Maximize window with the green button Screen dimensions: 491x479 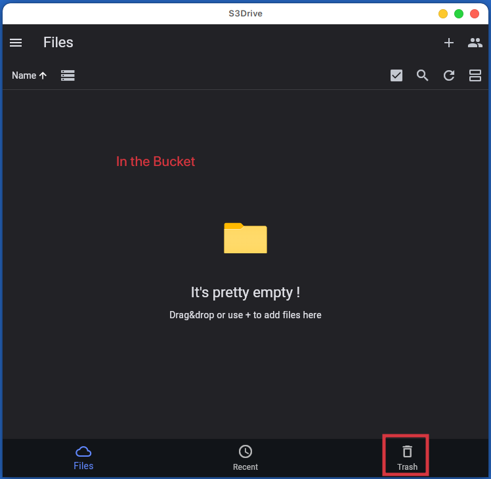[x=459, y=14]
